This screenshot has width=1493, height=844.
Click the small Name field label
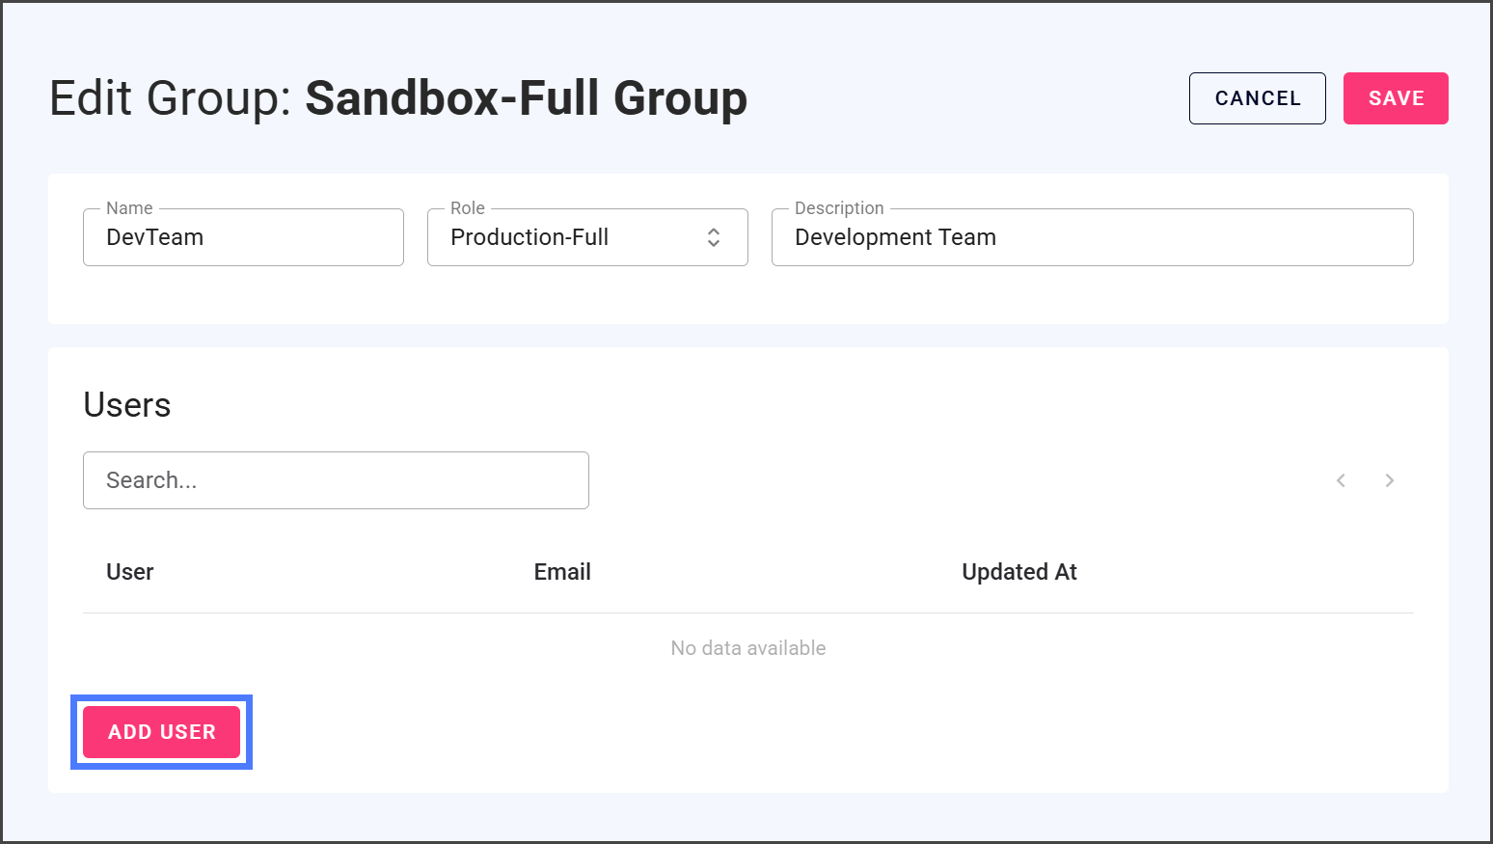[x=129, y=208]
